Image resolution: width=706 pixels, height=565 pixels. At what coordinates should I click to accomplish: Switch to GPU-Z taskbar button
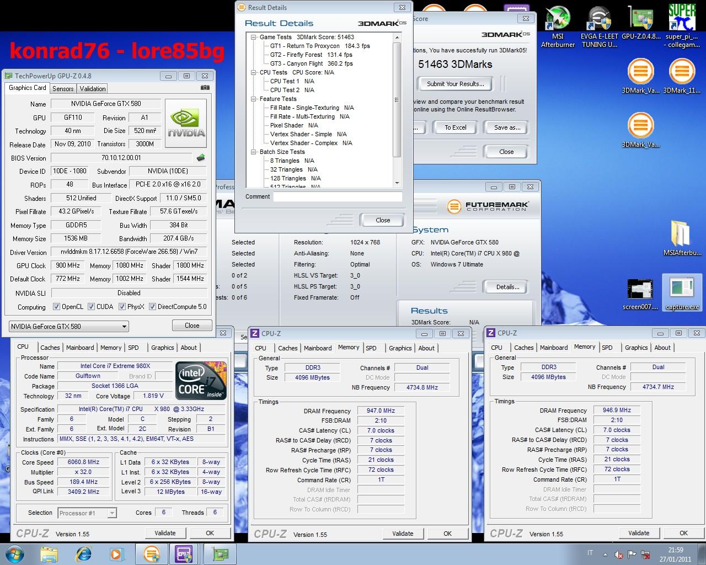click(x=220, y=554)
